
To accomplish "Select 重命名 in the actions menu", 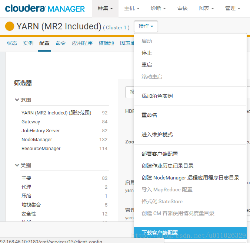I will (190, 115).
